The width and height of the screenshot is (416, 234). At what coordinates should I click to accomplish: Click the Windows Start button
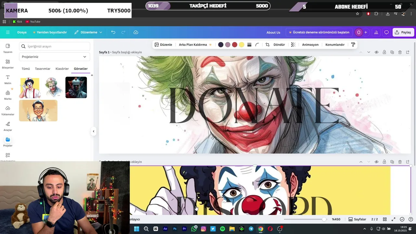pos(136,229)
